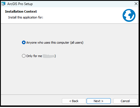Screen dimensions: 140x108
Task: Go back with the < Back button
Action: 74,101
